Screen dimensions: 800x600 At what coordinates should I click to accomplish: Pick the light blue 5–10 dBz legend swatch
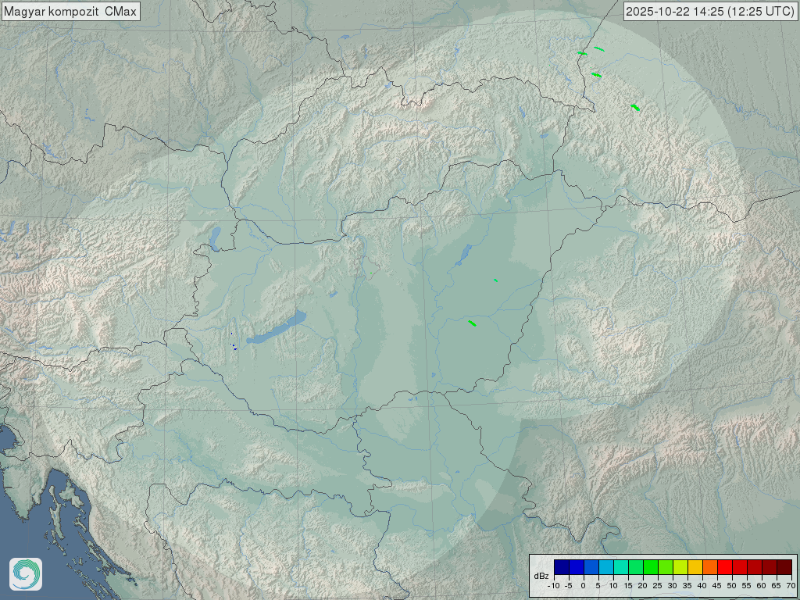coord(605,567)
